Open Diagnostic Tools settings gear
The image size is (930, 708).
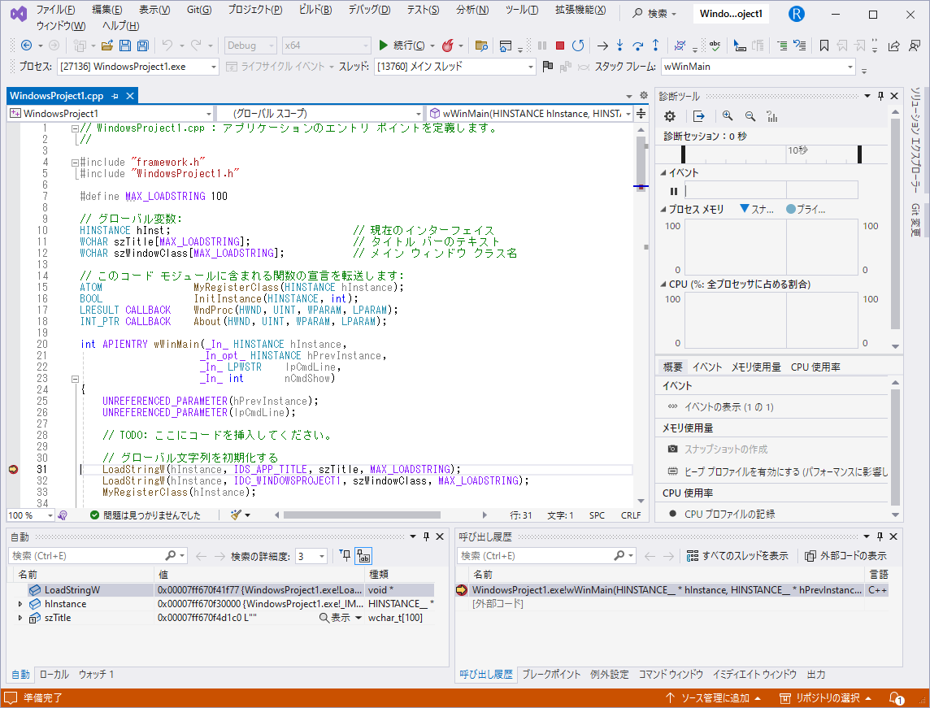pyautogui.click(x=670, y=116)
